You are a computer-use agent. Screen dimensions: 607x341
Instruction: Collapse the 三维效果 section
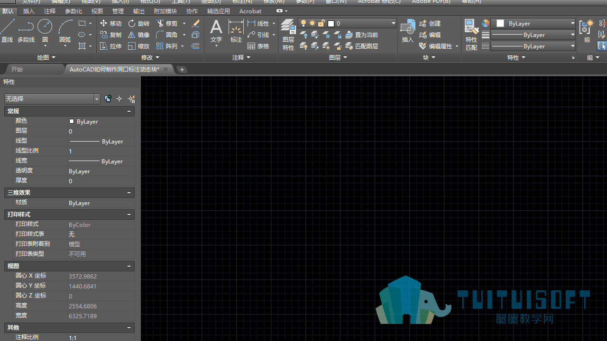click(129, 193)
